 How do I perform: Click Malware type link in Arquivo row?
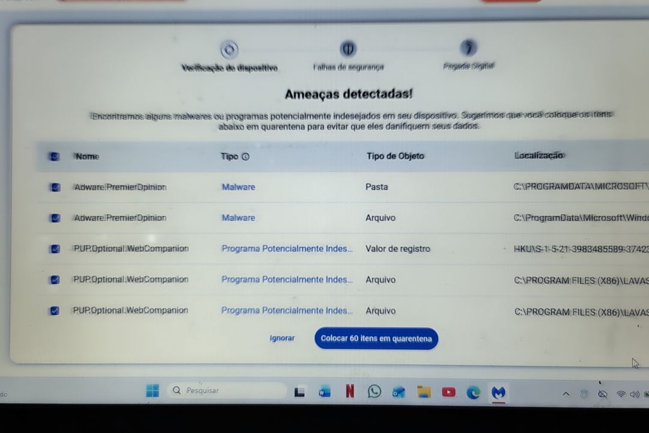coord(239,218)
